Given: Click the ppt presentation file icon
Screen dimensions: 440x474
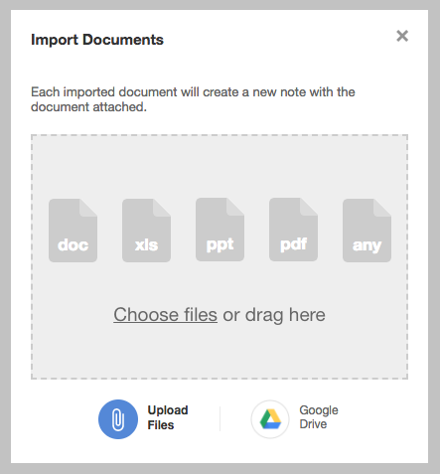Looking at the screenshot, I should [x=220, y=230].
